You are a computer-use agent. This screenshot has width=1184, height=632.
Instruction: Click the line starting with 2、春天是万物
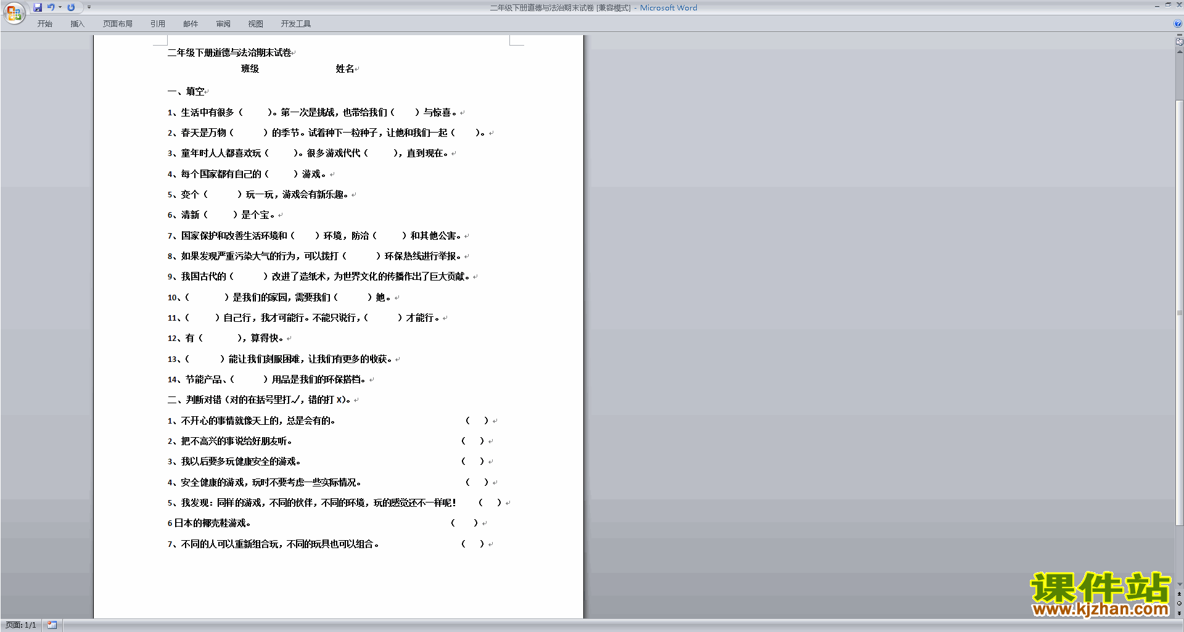(x=327, y=133)
